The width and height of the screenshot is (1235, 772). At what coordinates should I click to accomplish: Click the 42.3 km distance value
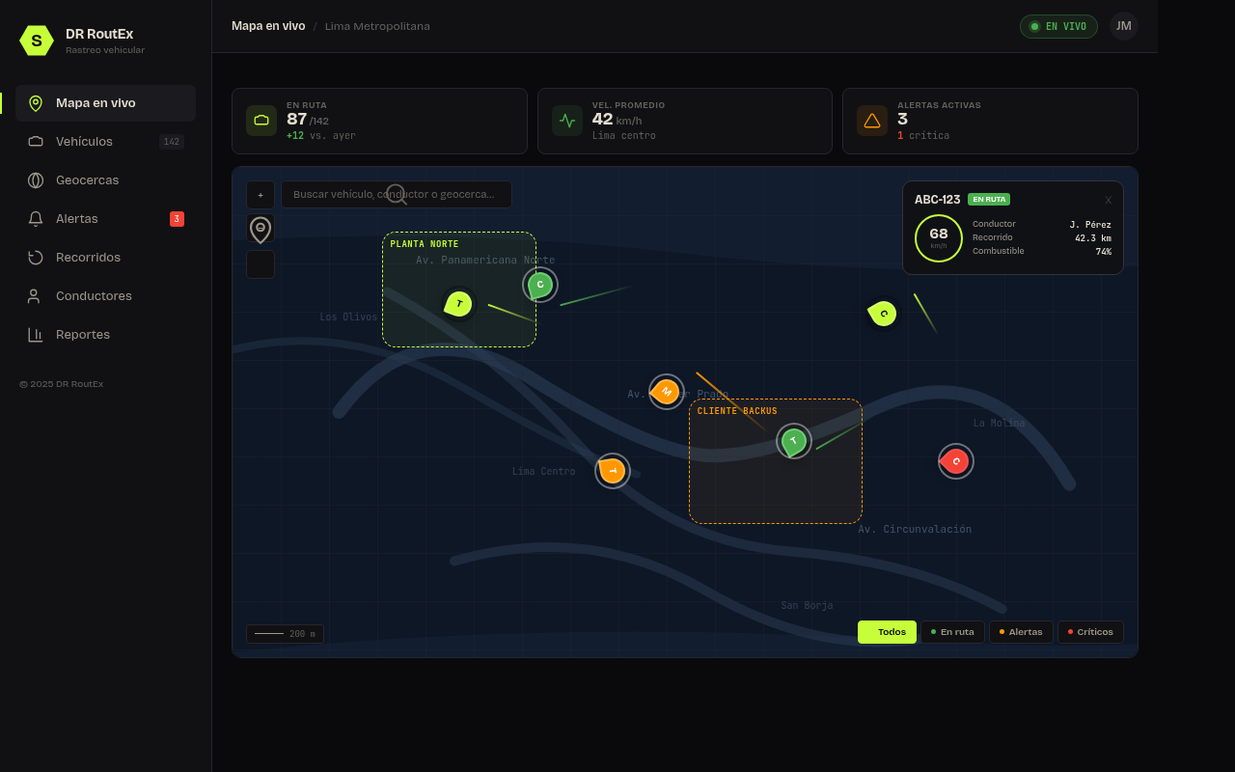pyautogui.click(x=1093, y=238)
